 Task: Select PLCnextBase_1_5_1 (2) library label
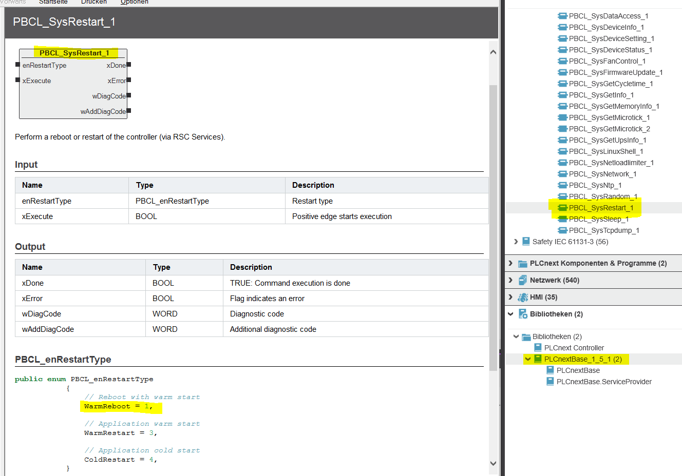click(x=583, y=359)
